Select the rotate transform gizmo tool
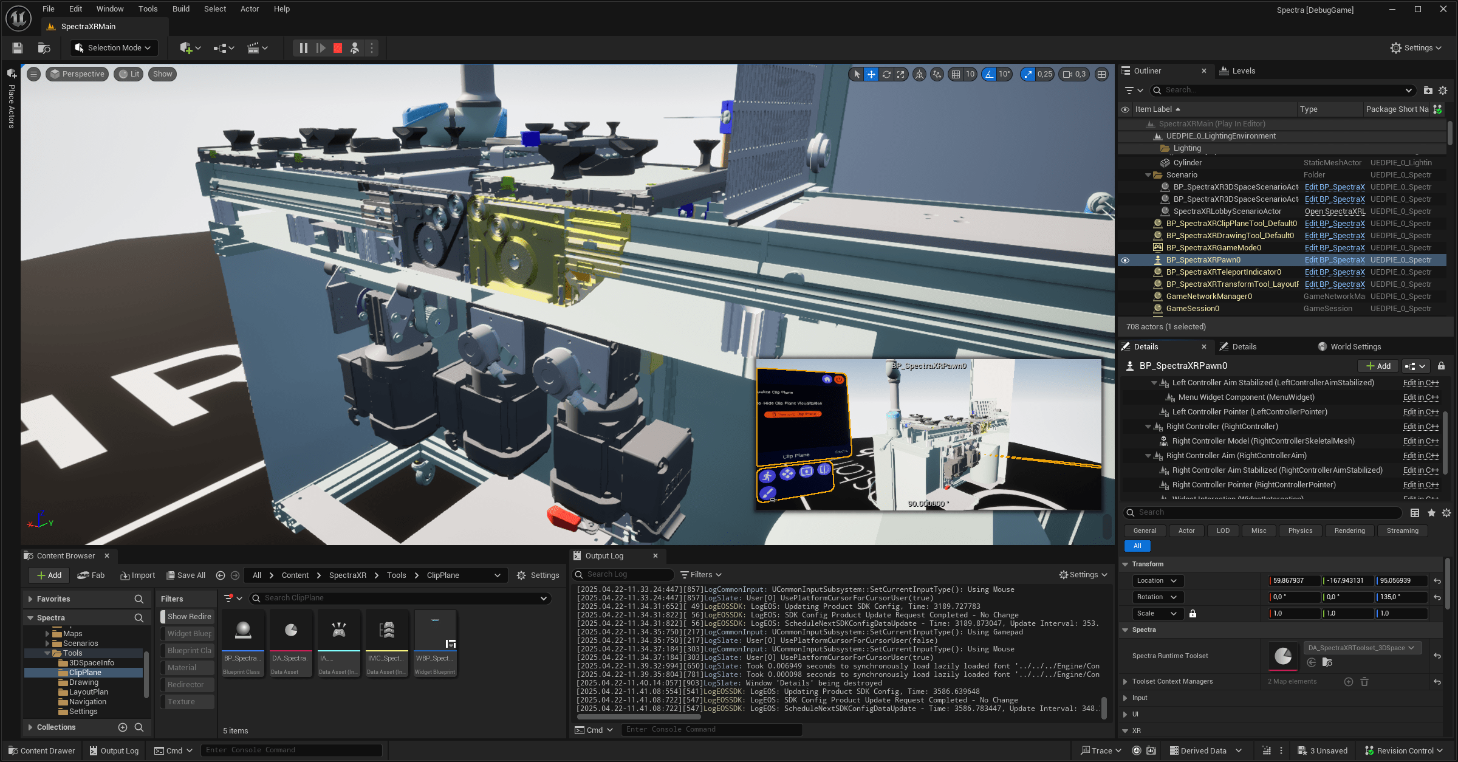 pyautogui.click(x=886, y=74)
